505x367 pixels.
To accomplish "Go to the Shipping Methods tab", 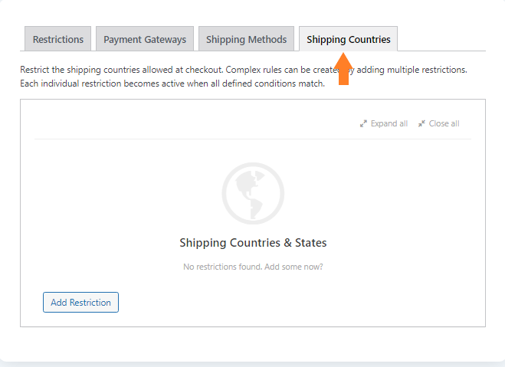I will 247,39.
